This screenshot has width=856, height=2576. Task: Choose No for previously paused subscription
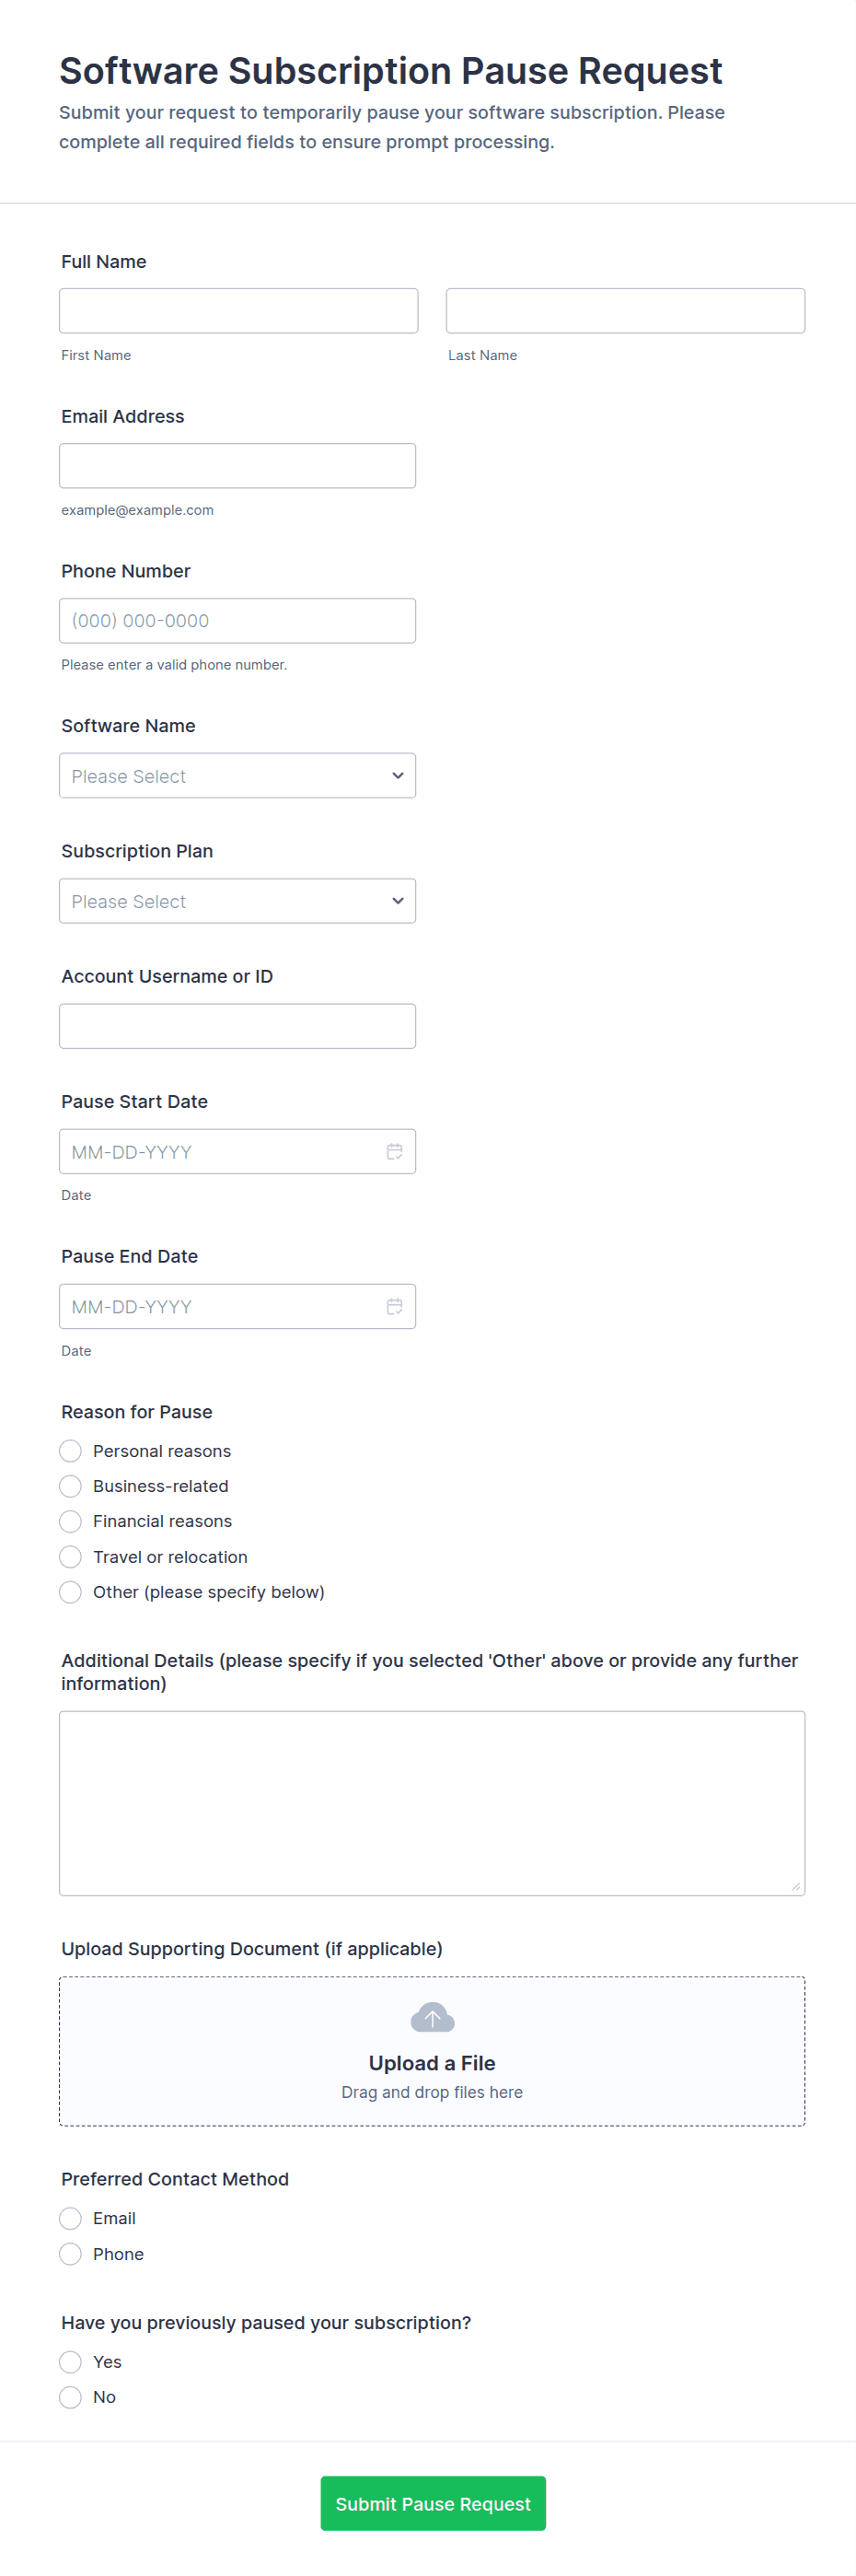(x=71, y=2397)
